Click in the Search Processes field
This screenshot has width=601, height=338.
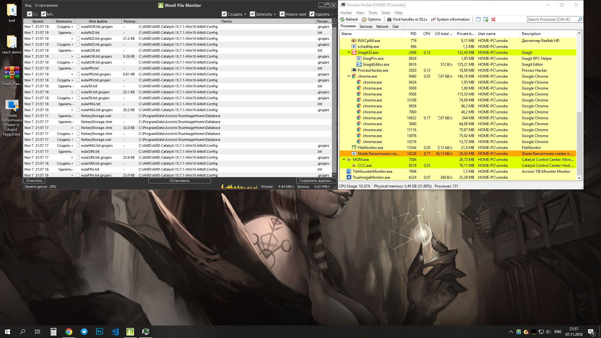[x=552, y=19]
